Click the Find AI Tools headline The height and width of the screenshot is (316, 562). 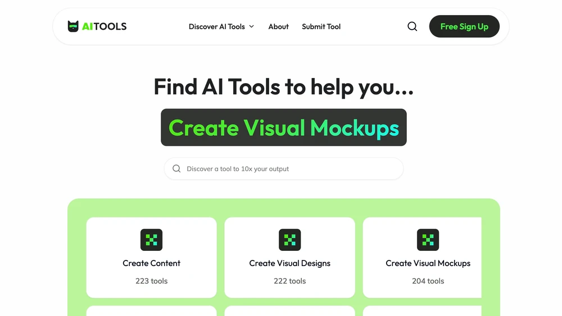coord(283,87)
